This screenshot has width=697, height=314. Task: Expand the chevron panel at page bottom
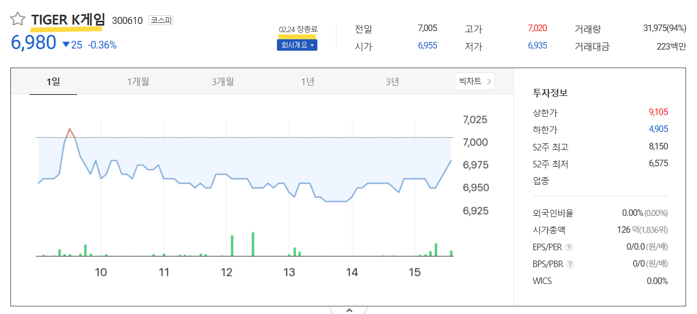click(x=349, y=310)
